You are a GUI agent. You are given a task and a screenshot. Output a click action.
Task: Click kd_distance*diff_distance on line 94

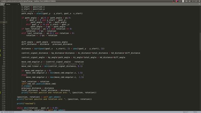point(126,53)
